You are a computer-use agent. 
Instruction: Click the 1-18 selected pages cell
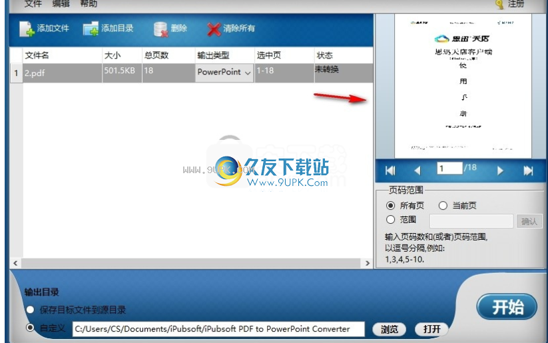[284, 73]
